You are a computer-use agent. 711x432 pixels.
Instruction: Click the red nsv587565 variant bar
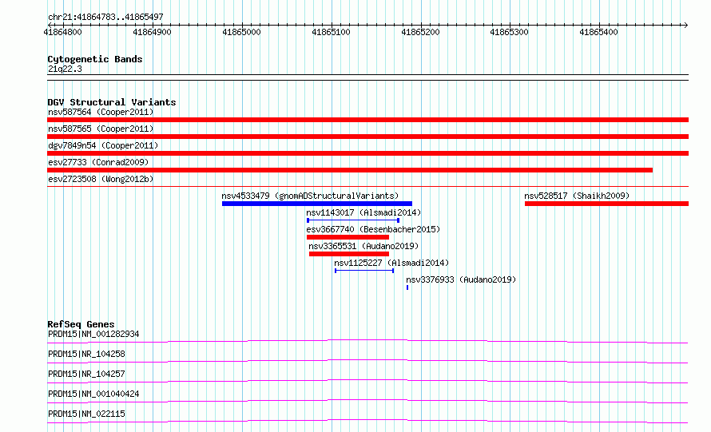pyautogui.click(x=367, y=137)
